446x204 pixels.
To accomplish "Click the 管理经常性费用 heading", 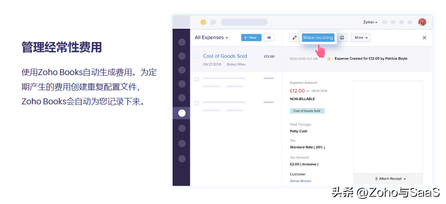I will tap(62, 47).
